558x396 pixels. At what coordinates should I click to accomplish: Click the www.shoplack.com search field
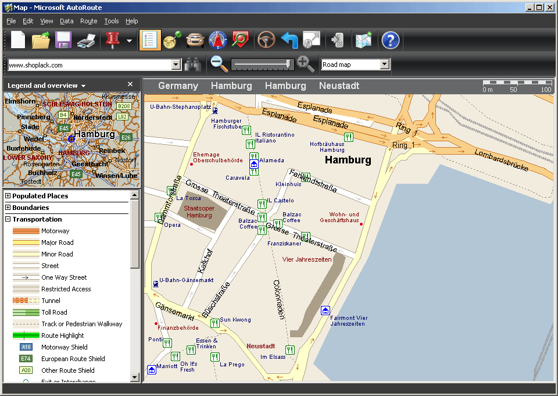tap(90, 65)
